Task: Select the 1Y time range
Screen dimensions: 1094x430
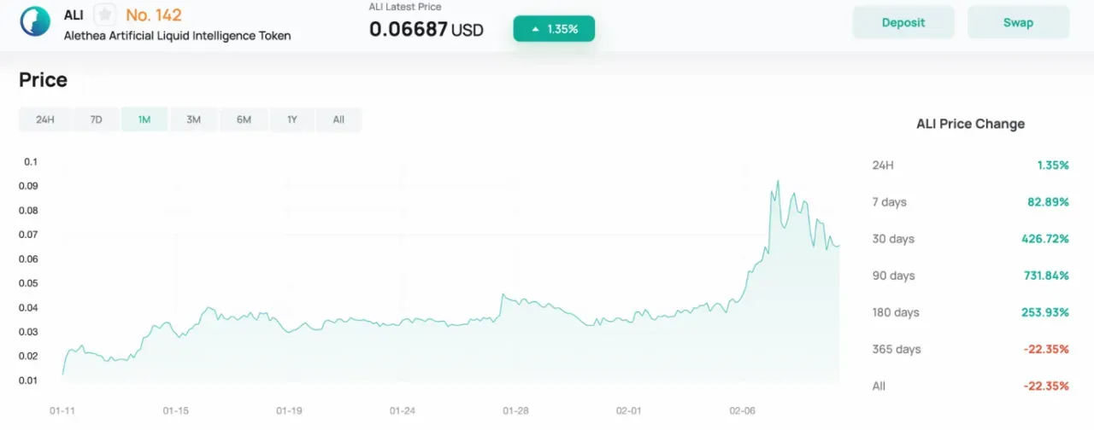Action: tap(292, 119)
